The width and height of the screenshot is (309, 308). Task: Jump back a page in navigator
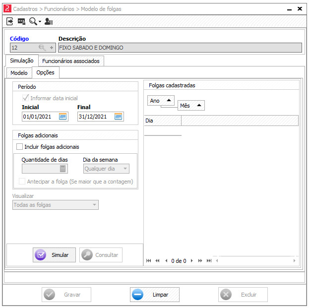coord(157,261)
